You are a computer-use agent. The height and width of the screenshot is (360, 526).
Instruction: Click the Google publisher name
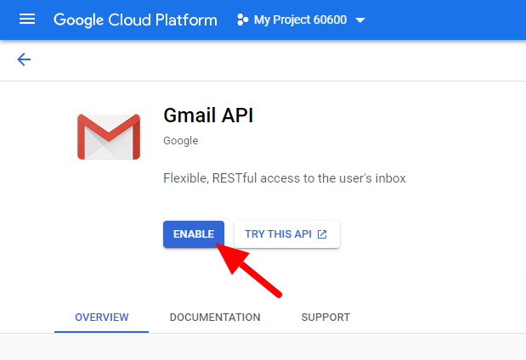(180, 141)
